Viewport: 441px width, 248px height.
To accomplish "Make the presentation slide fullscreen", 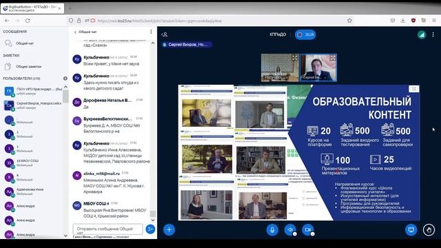I will [x=413, y=89].
